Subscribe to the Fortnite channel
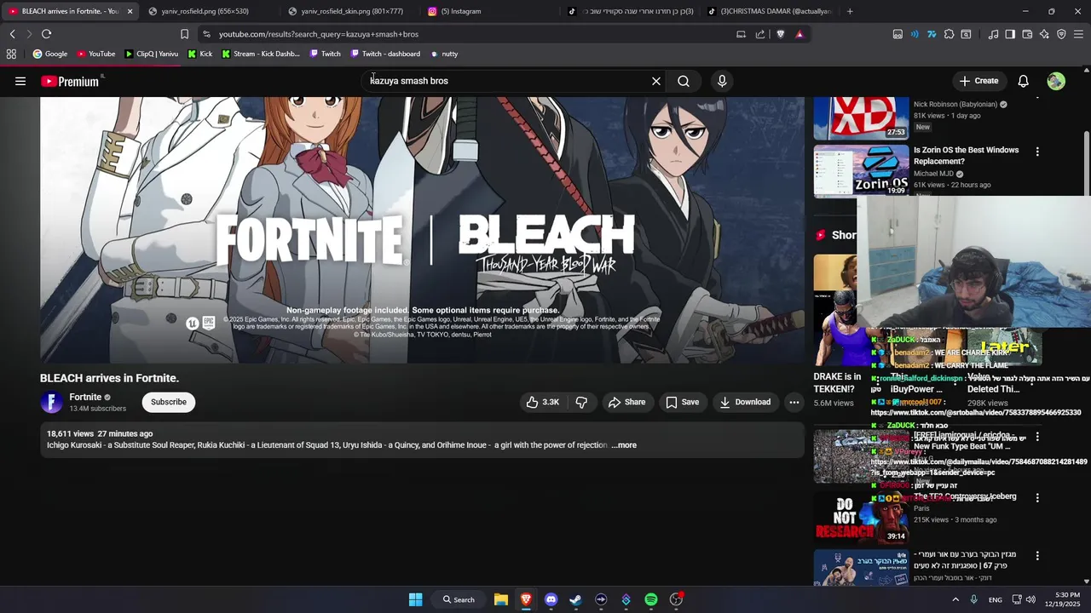1091x613 pixels. pos(169,402)
